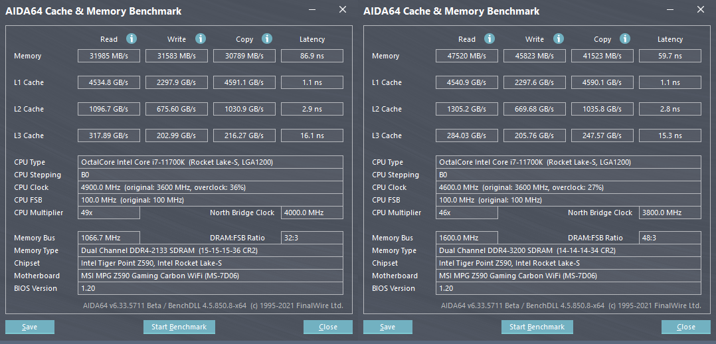Select L3 latency 16.1 ns

coord(312,135)
